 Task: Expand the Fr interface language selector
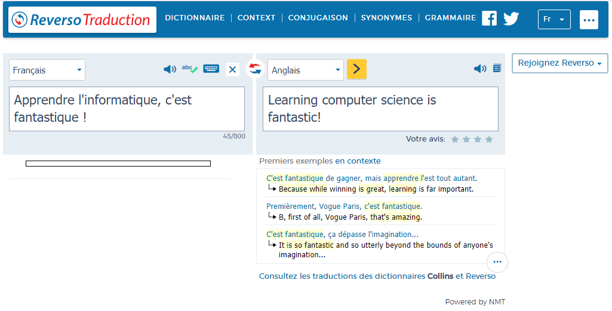coord(553,19)
